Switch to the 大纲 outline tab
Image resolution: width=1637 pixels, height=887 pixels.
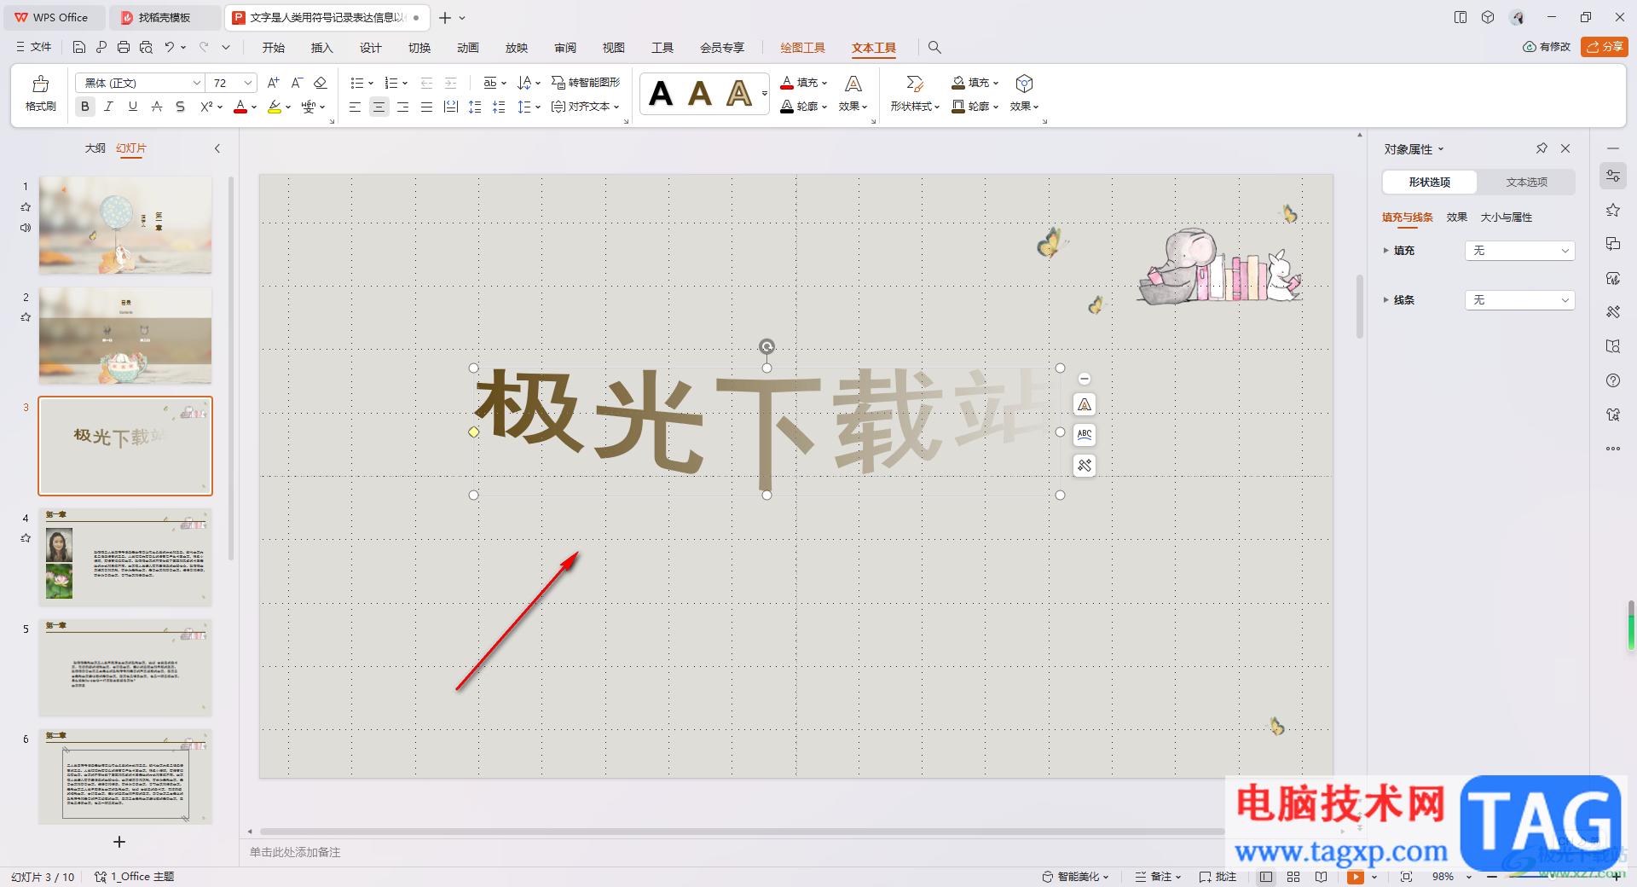(95, 148)
